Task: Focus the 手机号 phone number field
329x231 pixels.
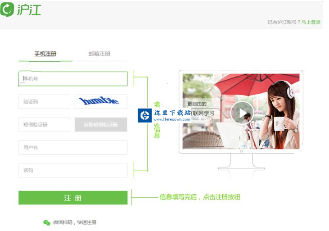Action: [73, 79]
